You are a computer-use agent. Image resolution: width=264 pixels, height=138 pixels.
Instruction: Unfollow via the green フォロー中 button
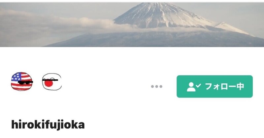pyautogui.click(x=215, y=86)
